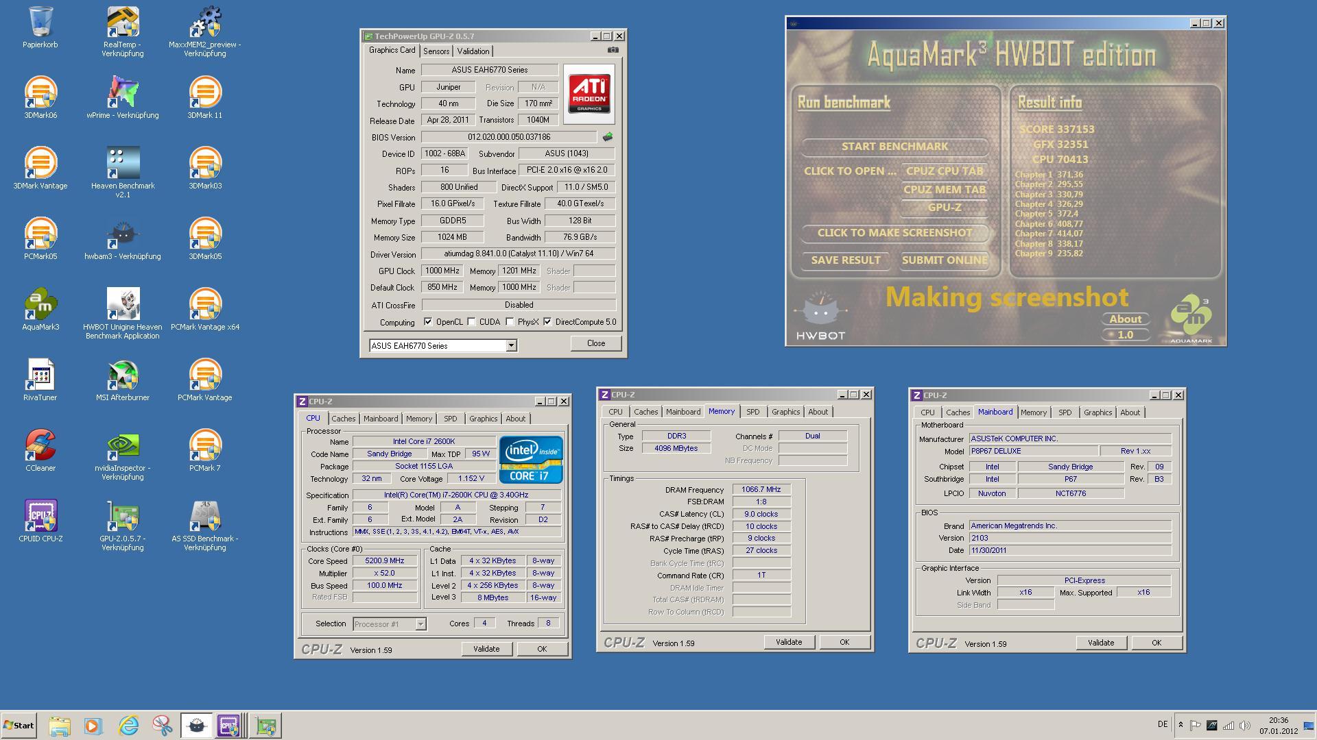
Task: Click About button in AquaMark
Action: click(1126, 319)
